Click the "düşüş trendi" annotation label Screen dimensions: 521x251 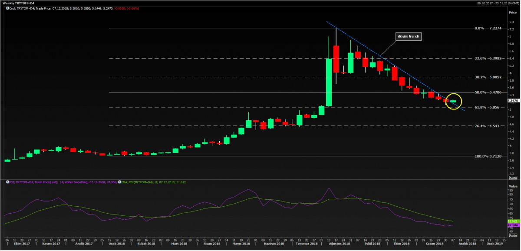tap(408, 36)
